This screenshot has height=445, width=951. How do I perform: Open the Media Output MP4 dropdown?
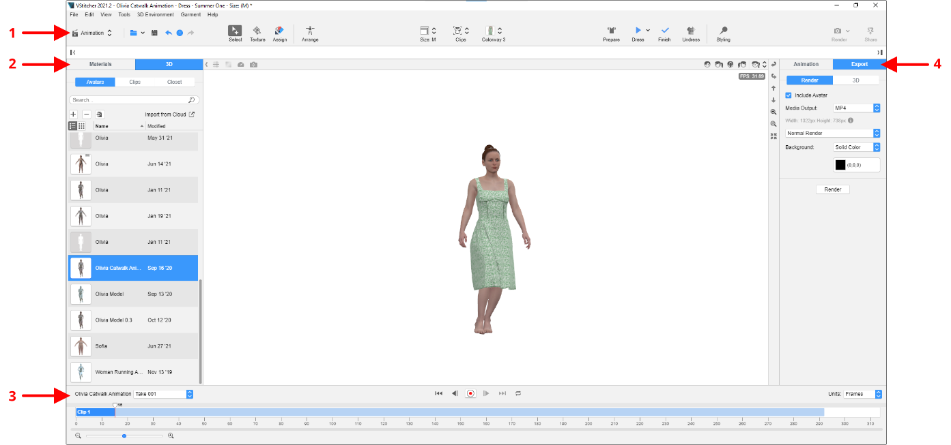856,108
